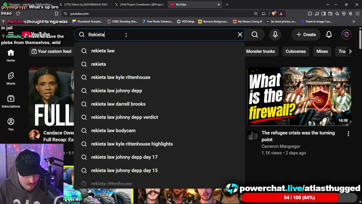Expand hidden bookmarks with double chevron
This screenshot has width=362, height=204.
click(354, 22)
